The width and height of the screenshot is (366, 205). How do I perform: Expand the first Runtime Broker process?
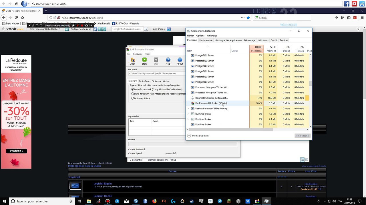point(188,114)
